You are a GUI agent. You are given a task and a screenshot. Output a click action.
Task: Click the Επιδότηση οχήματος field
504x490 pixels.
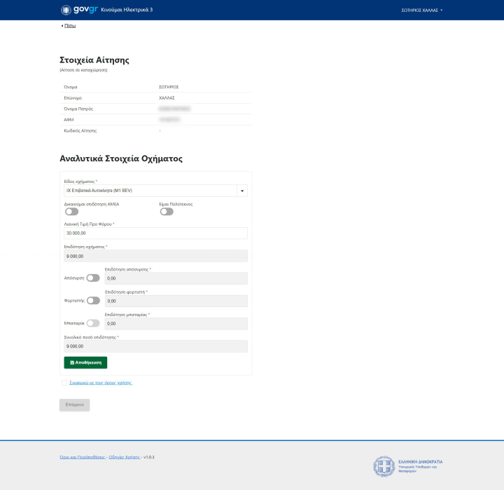click(155, 256)
